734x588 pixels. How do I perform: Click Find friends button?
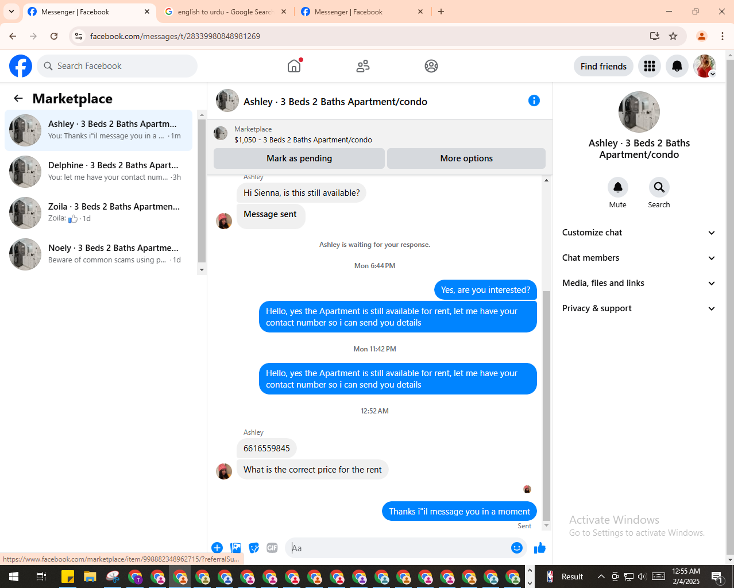pos(604,66)
